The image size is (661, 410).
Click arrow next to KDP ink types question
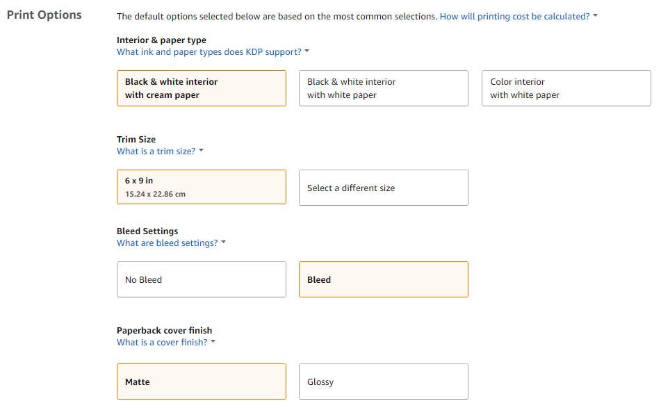coord(307,52)
